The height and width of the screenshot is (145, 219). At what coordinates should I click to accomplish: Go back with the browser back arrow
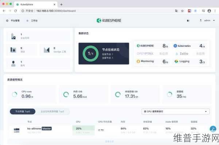[4, 11]
